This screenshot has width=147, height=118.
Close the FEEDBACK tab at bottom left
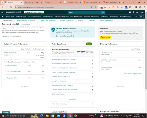(x=9, y=112)
